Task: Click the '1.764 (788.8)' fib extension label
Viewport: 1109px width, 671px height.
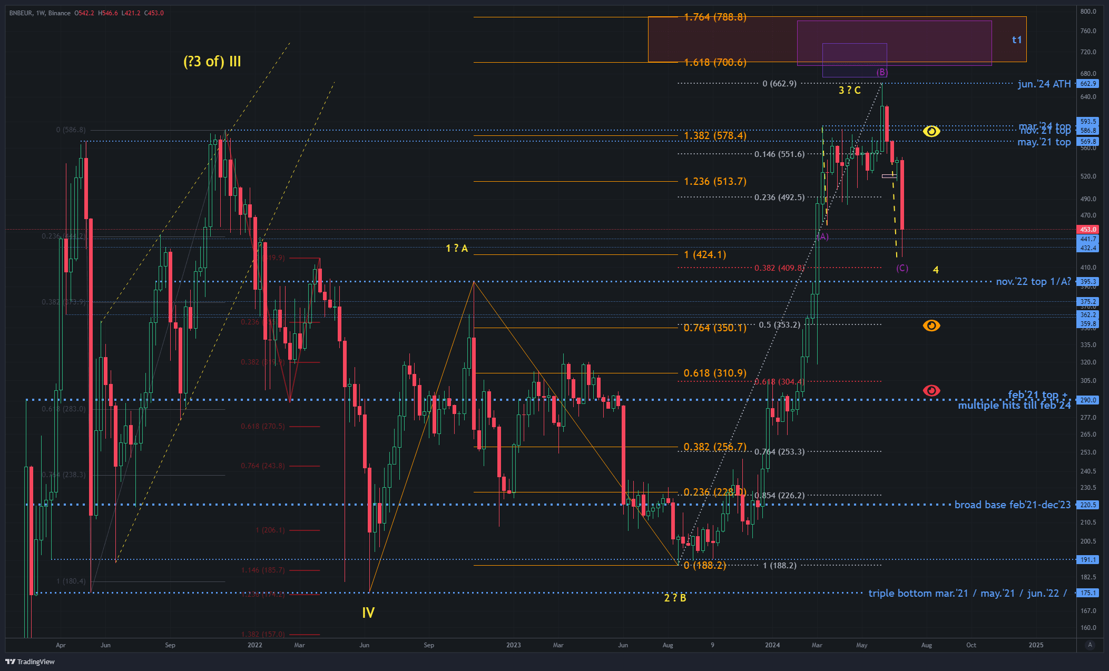Action: pos(715,17)
